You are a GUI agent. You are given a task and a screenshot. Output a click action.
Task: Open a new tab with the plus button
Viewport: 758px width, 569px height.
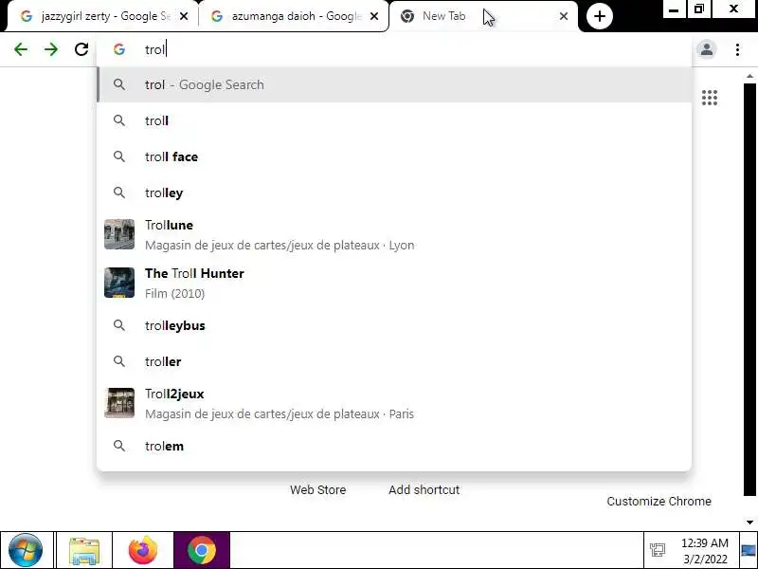[600, 16]
